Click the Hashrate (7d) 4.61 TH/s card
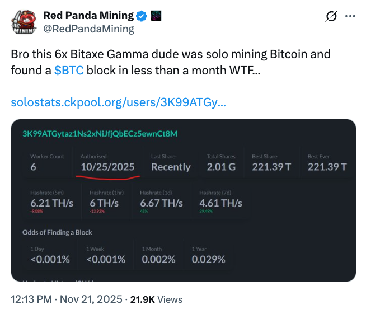Screen dimensions: 366x314 coord(222,200)
